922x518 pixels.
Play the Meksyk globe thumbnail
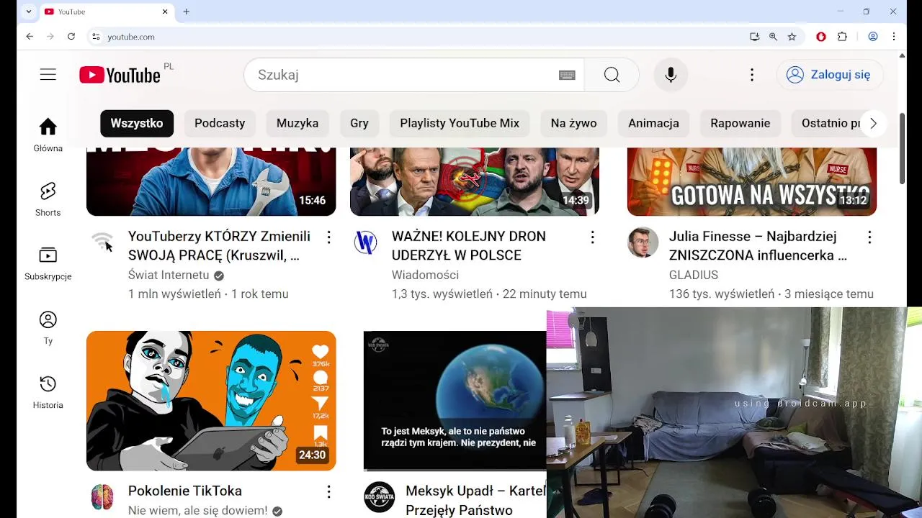pyautogui.click(x=455, y=401)
